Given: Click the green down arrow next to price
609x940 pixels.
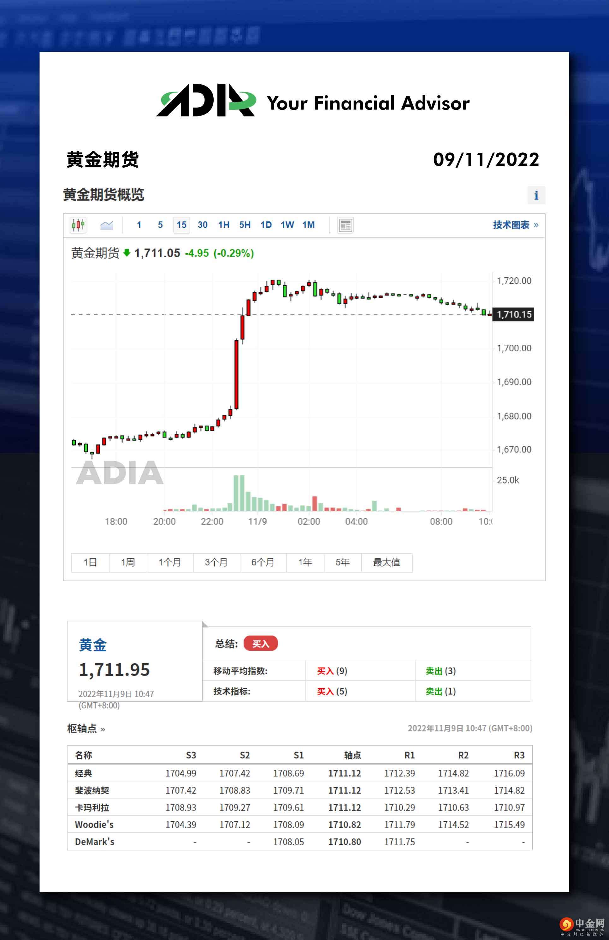Looking at the screenshot, I should 127,253.
